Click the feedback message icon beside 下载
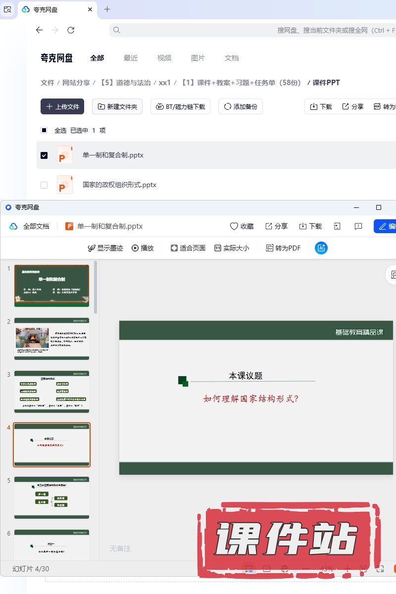This screenshot has height=594, width=396. click(x=358, y=226)
